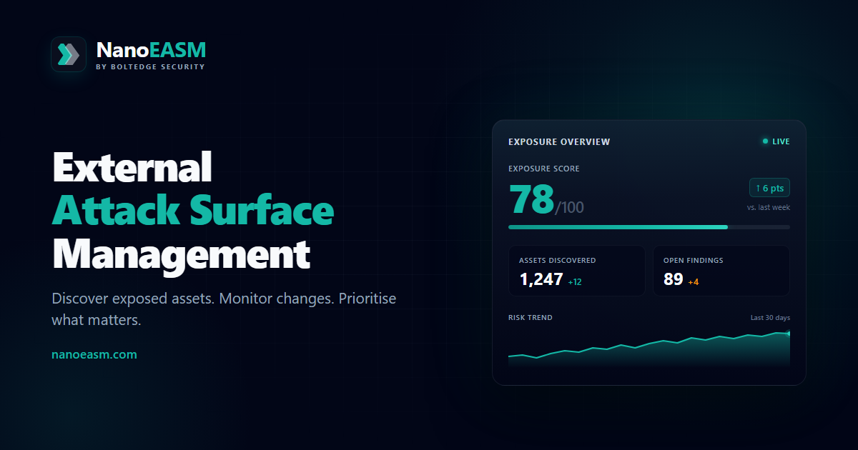Click the NanoEASM chevron logo icon
Screen dimensions: 858x450
69,54
